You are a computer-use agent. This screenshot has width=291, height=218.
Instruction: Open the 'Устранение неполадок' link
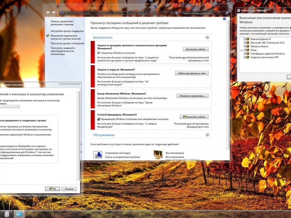click(x=118, y=153)
